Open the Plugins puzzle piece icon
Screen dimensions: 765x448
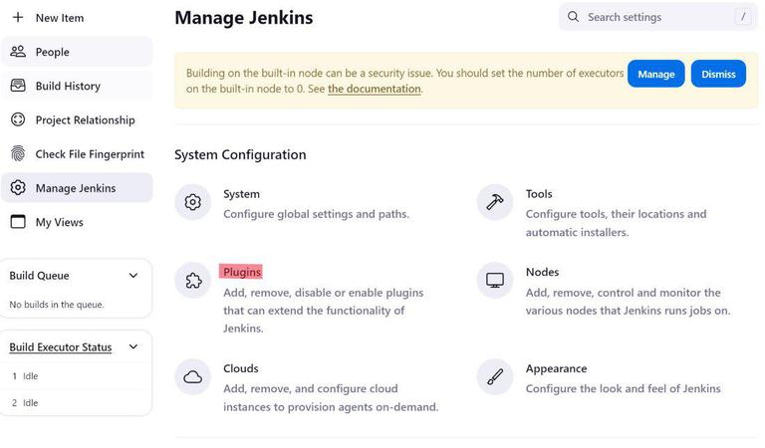193,281
